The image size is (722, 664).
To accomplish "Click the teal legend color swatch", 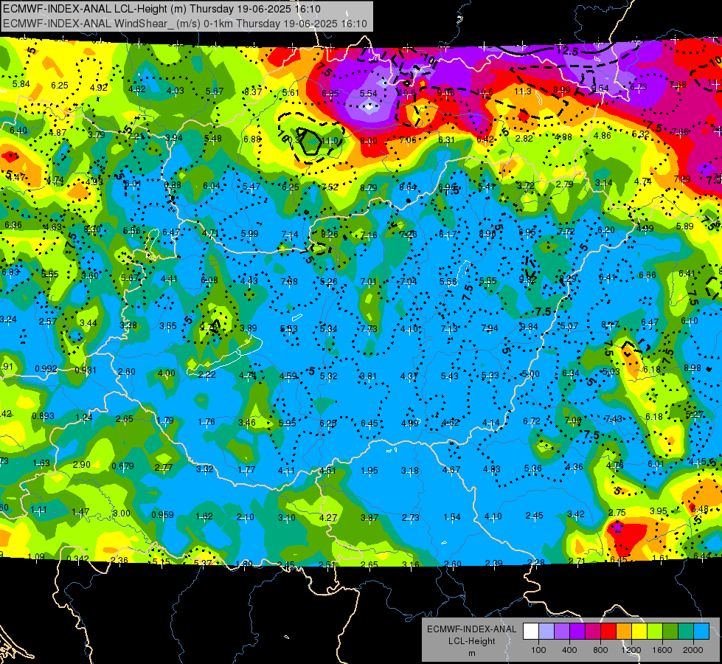I will (686, 632).
